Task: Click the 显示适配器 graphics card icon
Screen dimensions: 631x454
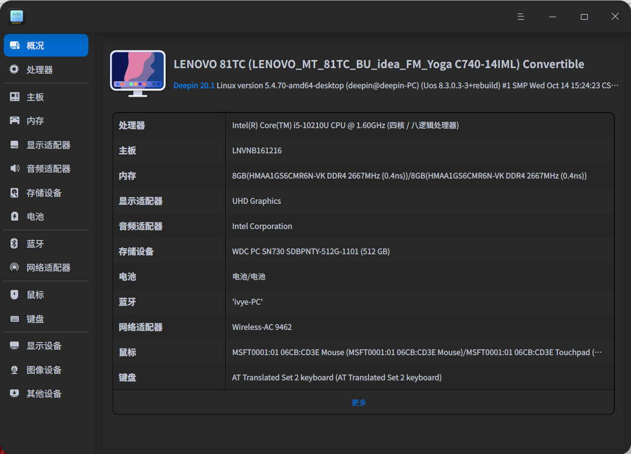Action: coord(15,145)
